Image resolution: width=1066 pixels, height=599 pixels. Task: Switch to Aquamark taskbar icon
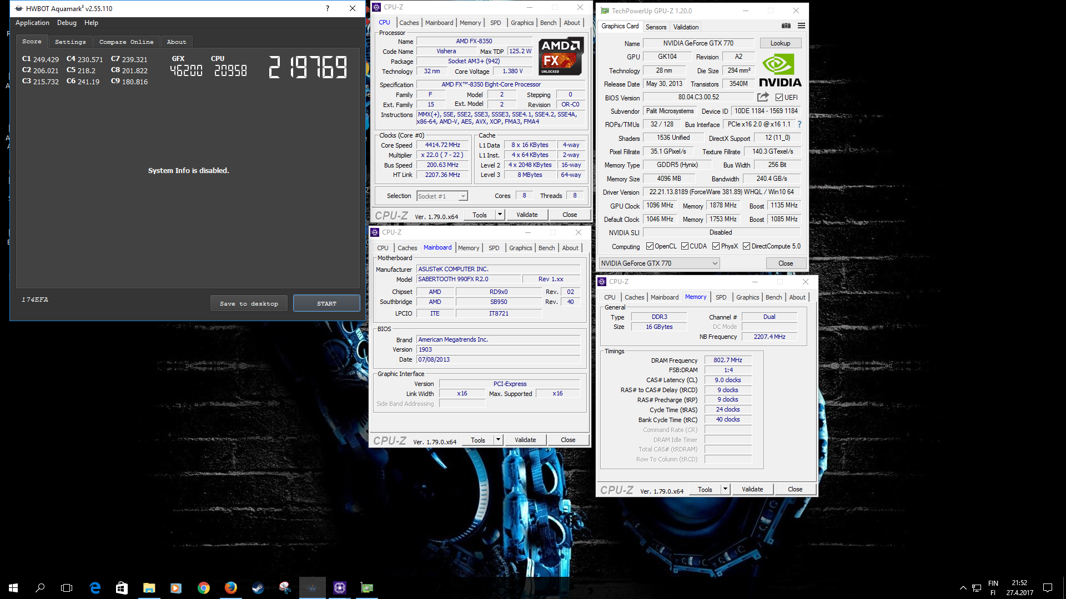[312, 587]
